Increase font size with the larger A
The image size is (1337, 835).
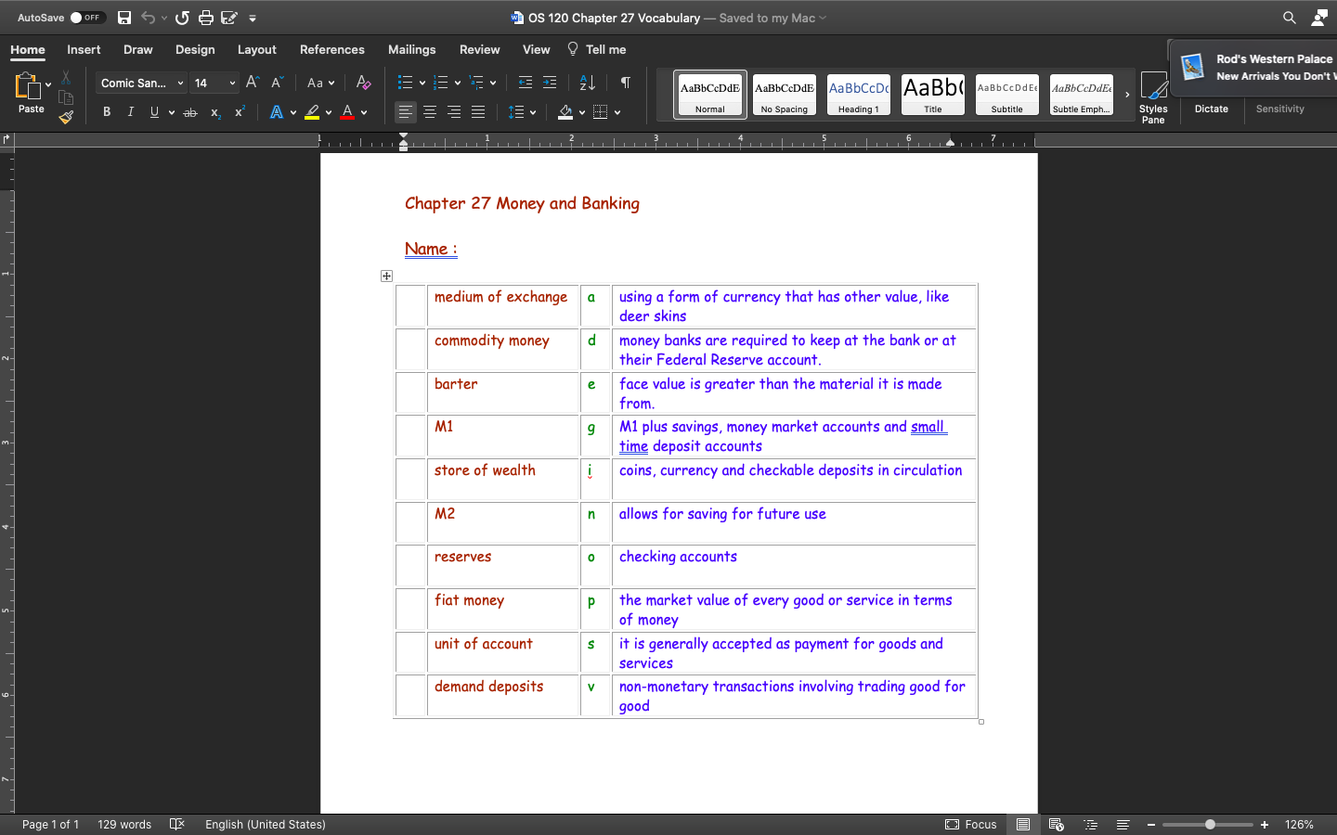tap(252, 83)
